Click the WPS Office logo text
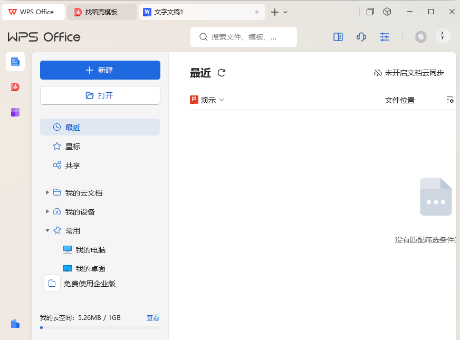This screenshot has height=340, width=460. pos(44,37)
